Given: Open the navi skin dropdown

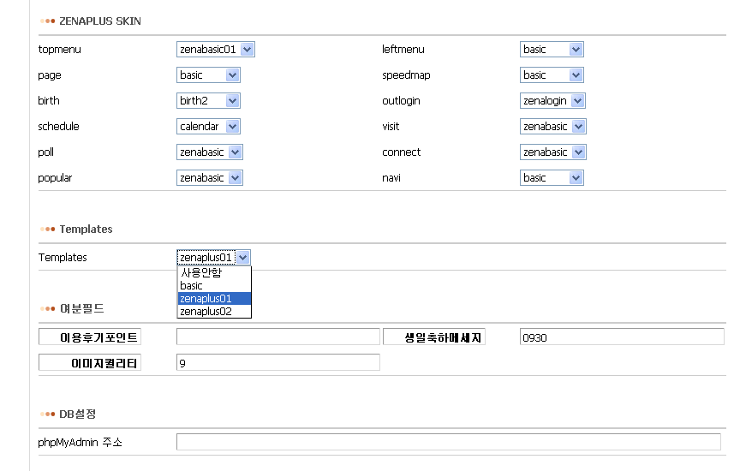Looking at the screenshot, I should tap(552, 178).
